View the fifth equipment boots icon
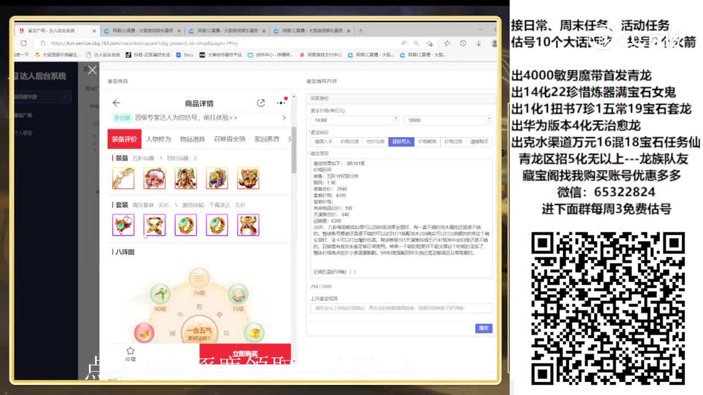The width and height of the screenshot is (703, 395). coord(248,178)
